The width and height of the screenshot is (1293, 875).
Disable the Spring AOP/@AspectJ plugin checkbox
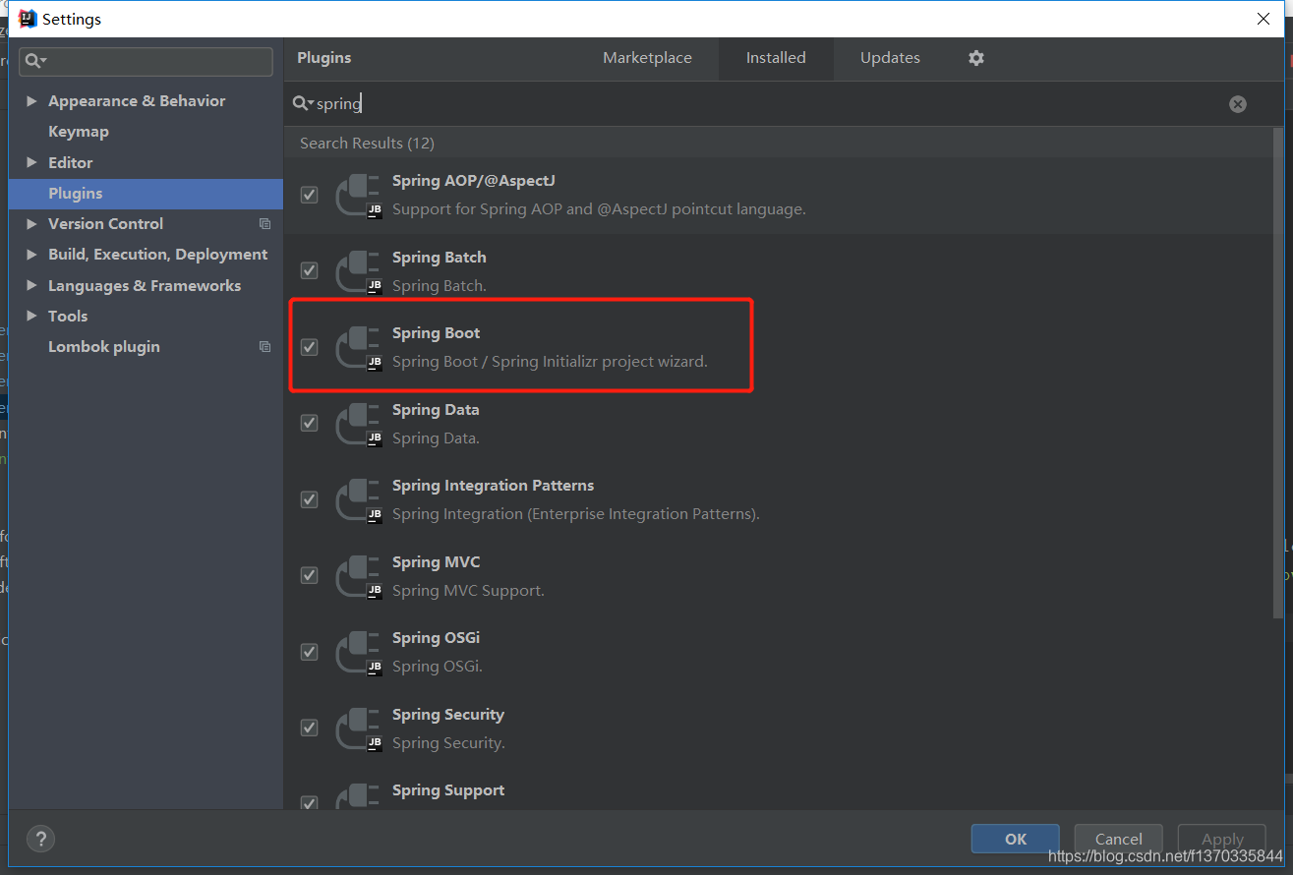310,195
